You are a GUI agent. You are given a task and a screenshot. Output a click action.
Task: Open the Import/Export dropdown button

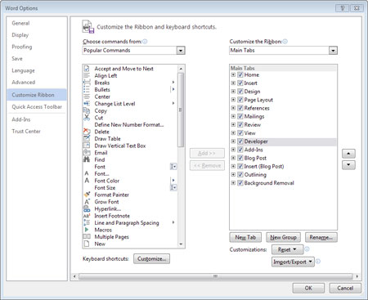293,262
